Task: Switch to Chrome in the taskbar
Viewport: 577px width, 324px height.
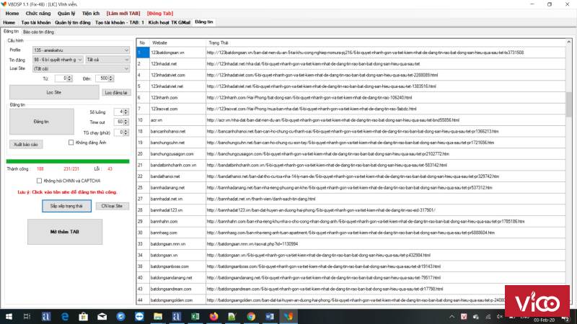Action: coord(251,316)
